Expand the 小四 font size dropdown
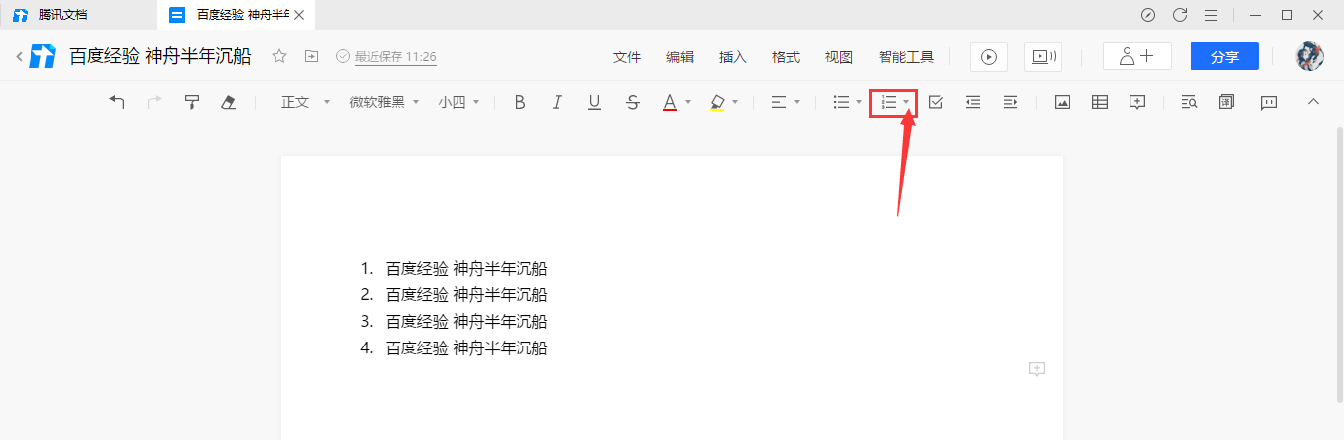The height and width of the screenshot is (440, 1344). point(458,102)
